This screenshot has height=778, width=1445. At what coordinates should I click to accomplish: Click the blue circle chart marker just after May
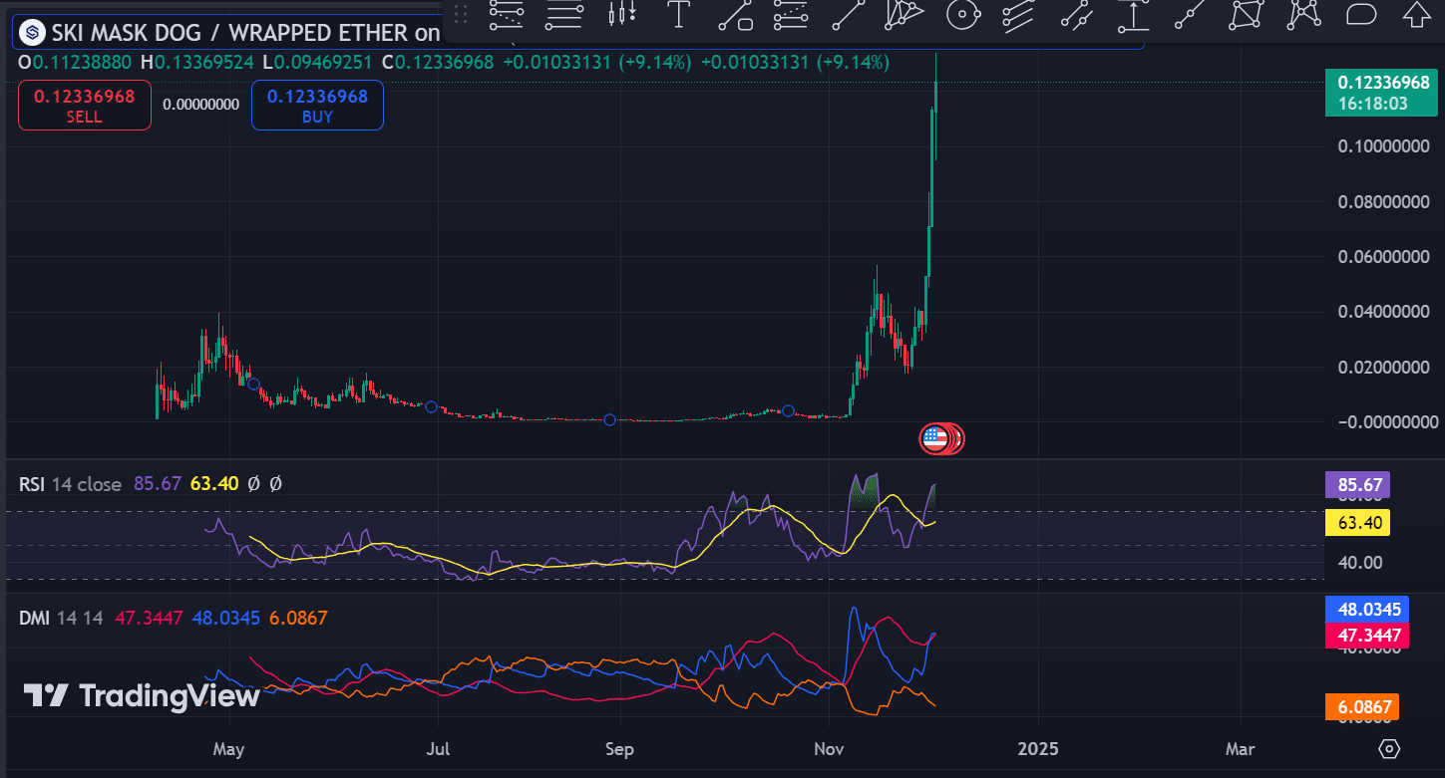point(253,384)
